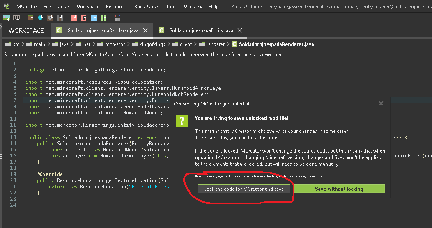Click the import item texture blue icon

(40, 18)
